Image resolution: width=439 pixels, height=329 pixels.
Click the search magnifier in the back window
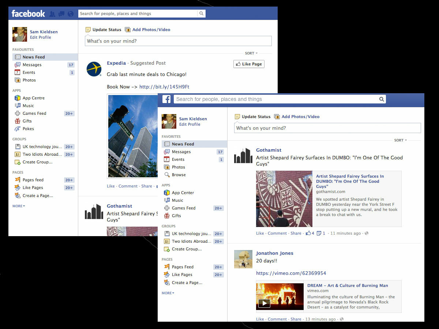[x=201, y=14]
